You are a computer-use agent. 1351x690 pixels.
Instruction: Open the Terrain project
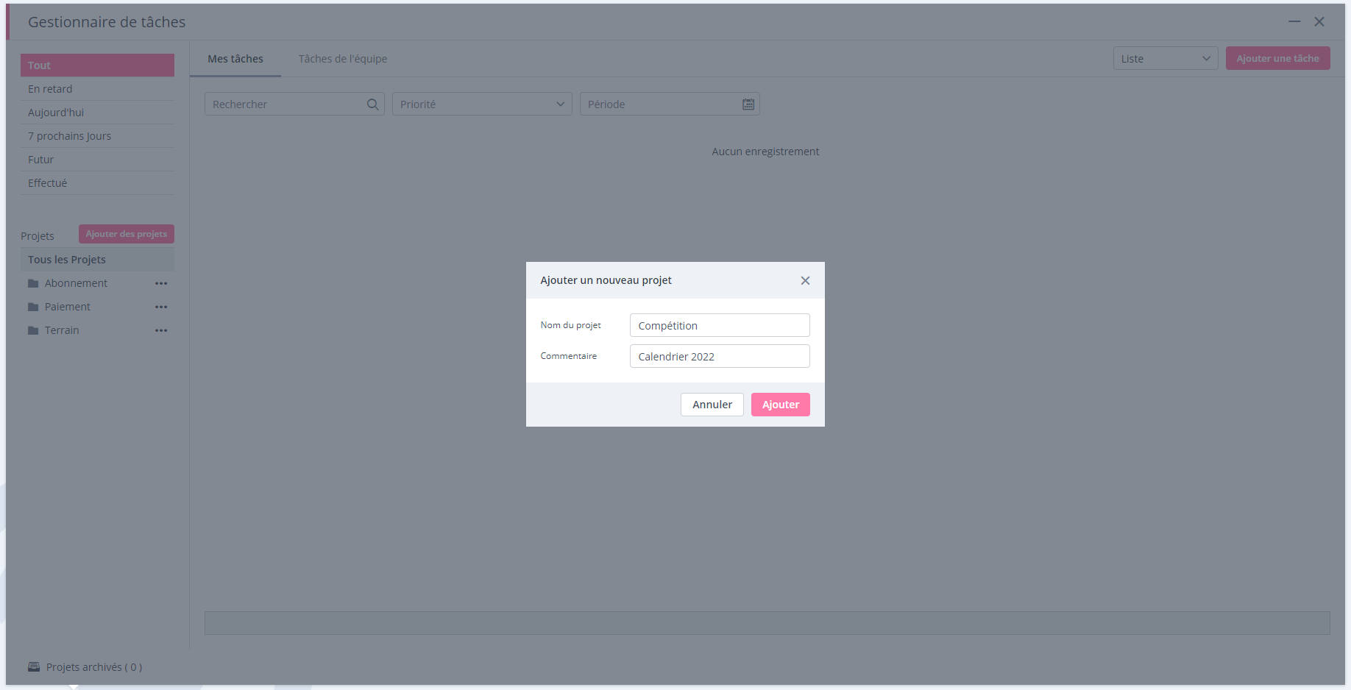pos(62,330)
